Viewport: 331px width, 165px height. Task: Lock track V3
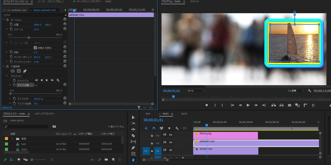click(152, 135)
